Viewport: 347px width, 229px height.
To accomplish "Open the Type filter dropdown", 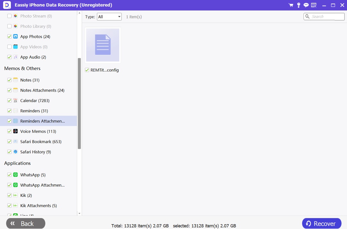I will (x=109, y=17).
